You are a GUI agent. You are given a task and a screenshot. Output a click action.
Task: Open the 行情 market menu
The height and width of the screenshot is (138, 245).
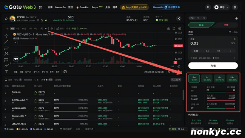tap(50, 7)
